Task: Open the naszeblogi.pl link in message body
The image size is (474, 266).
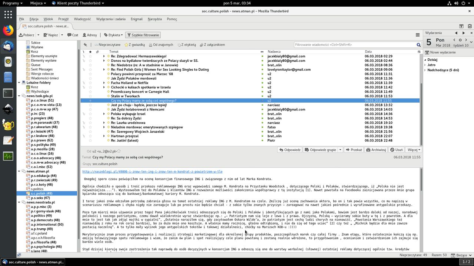Action: [152, 172]
